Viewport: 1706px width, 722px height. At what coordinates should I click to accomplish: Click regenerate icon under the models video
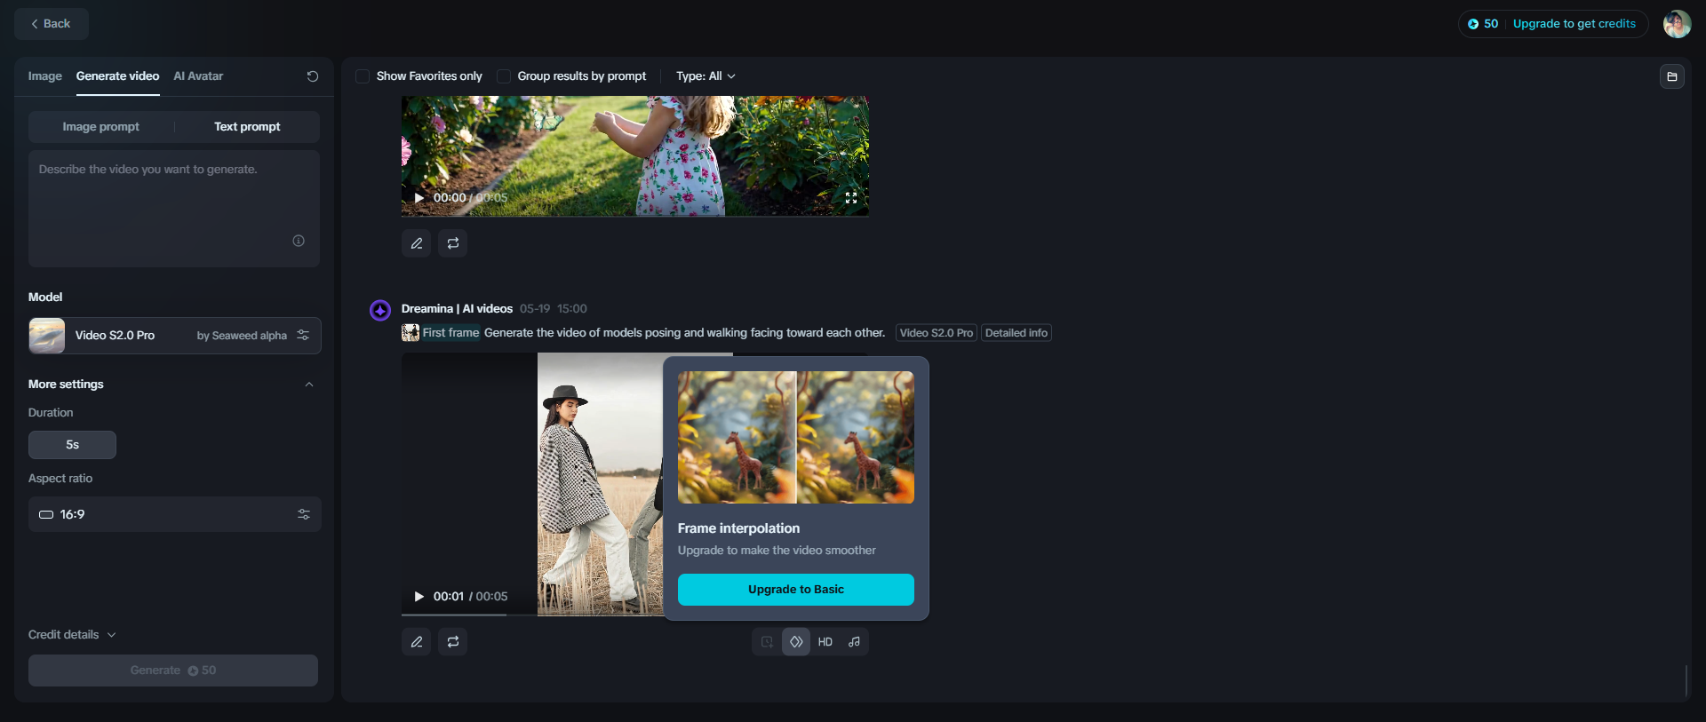tap(453, 642)
